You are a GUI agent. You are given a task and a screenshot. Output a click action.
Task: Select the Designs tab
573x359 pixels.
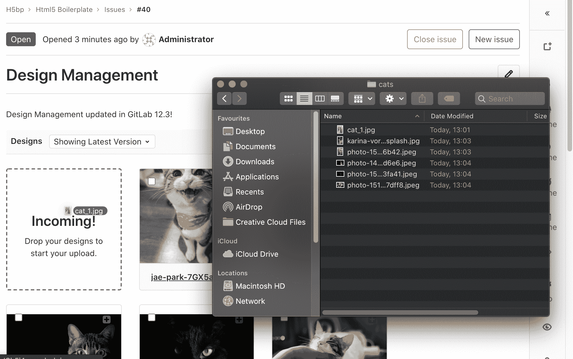[26, 141]
